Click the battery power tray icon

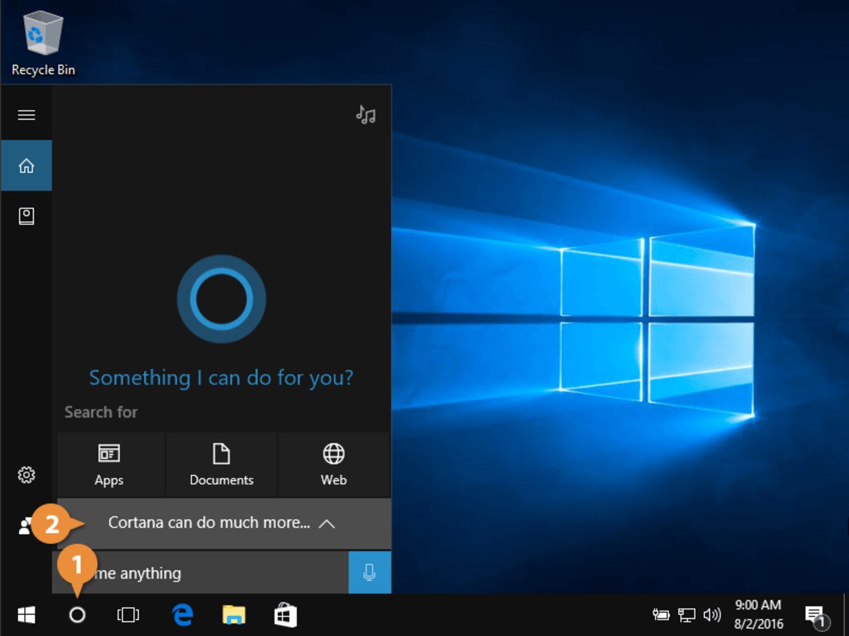pyautogui.click(x=661, y=615)
